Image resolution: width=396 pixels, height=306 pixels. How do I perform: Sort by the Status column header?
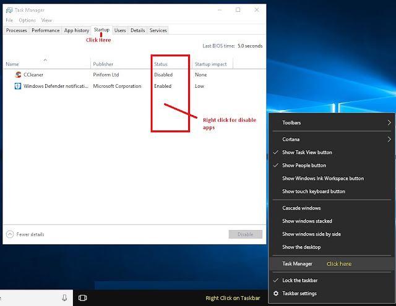tap(172, 64)
